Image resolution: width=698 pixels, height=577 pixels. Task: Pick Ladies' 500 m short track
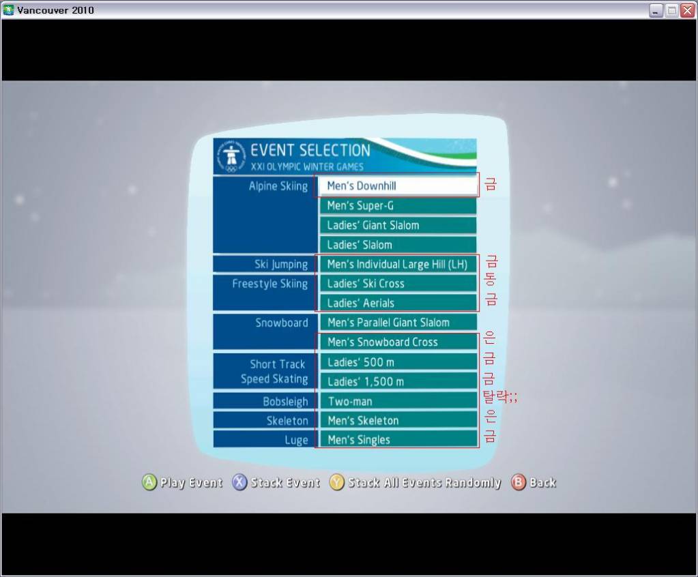click(x=398, y=362)
